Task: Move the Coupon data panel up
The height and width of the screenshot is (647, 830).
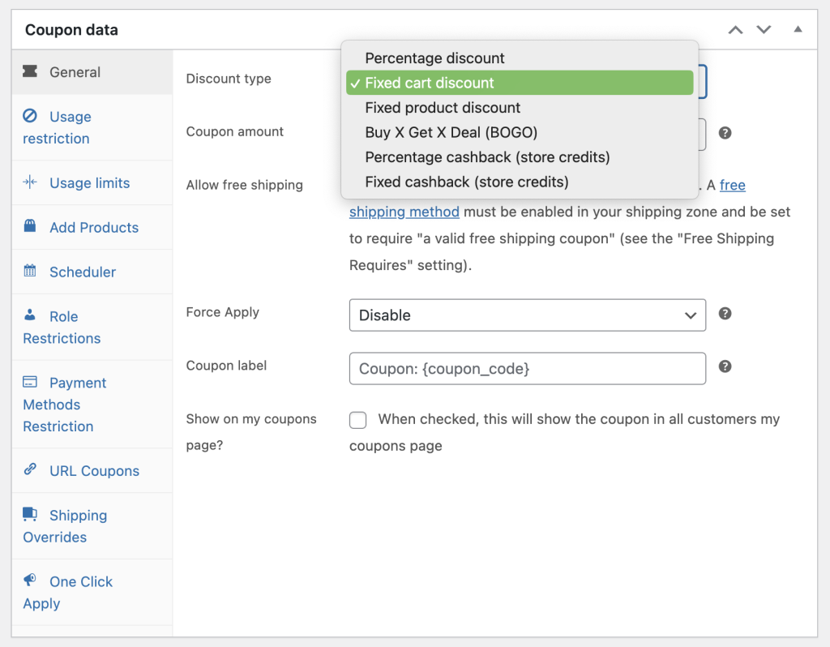Action: coord(736,30)
